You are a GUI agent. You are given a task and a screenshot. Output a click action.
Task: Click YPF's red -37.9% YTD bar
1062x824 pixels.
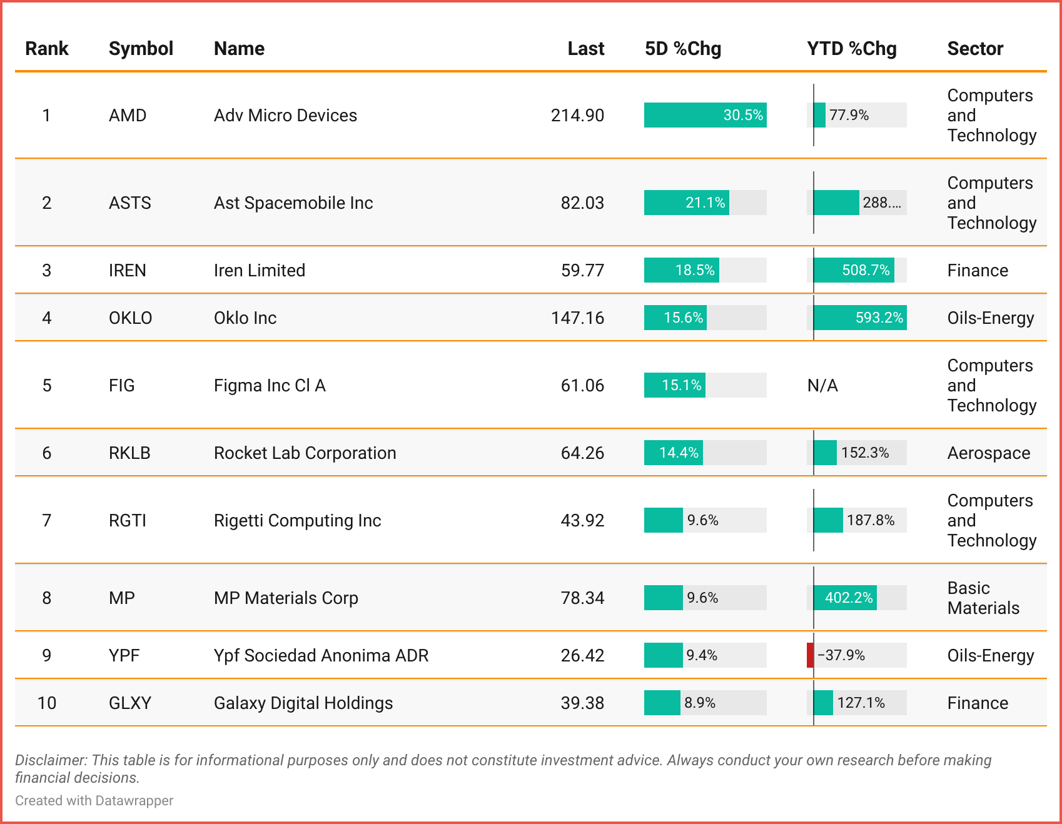811,656
